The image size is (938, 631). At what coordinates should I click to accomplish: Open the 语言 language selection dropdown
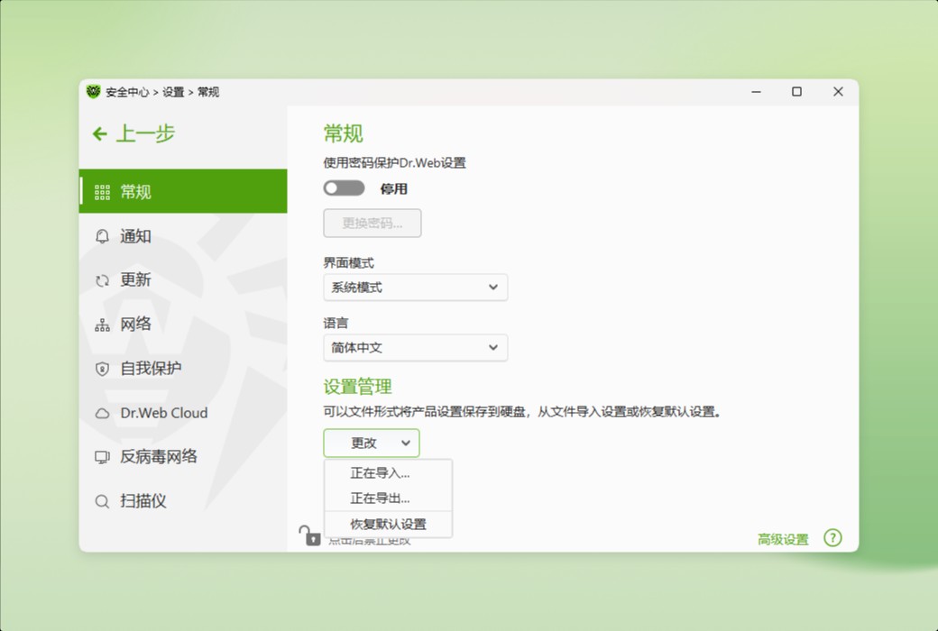[415, 347]
